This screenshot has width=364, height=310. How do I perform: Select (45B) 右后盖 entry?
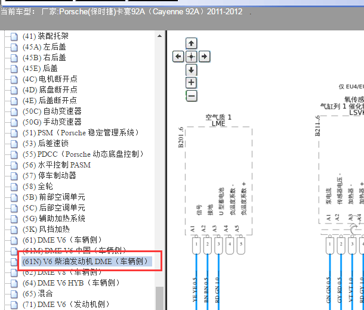(x=44, y=57)
